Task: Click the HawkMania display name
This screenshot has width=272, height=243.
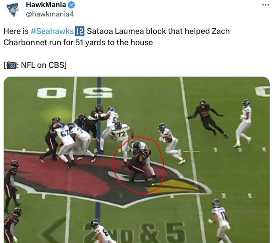Action: (46, 5)
